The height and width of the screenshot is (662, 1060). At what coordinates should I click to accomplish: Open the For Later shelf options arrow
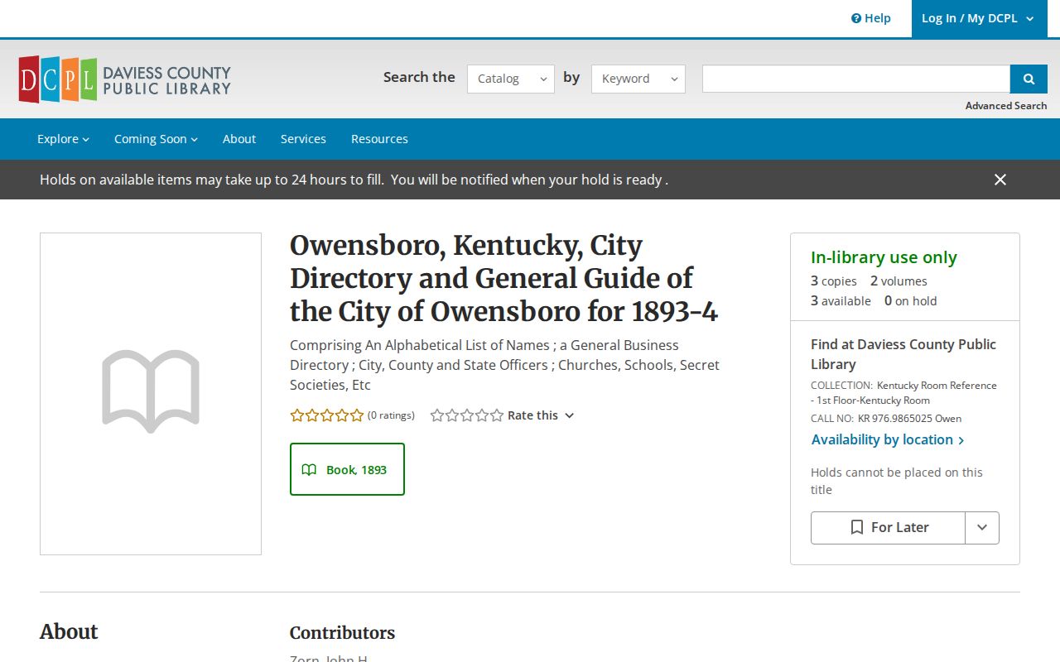click(x=982, y=527)
